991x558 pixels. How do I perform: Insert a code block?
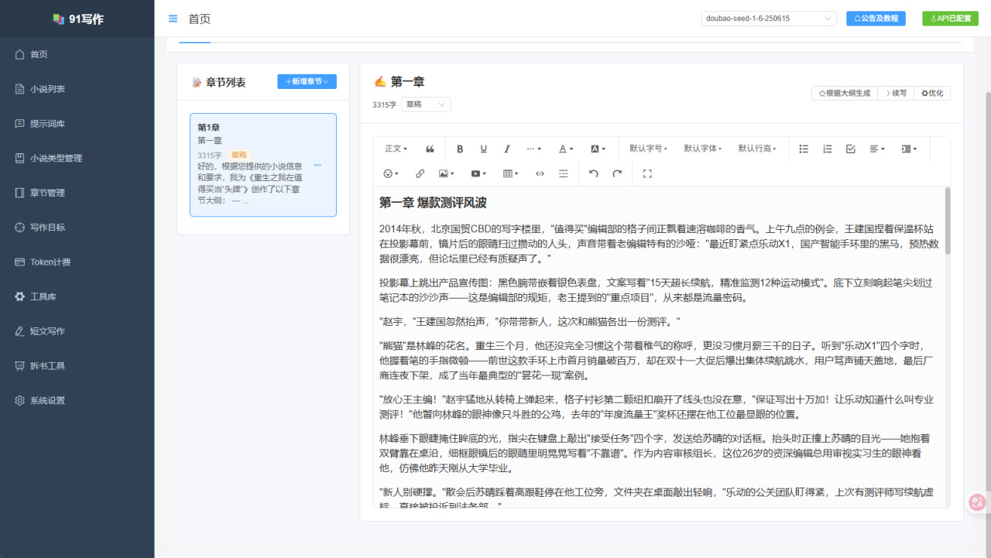[x=540, y=173]
